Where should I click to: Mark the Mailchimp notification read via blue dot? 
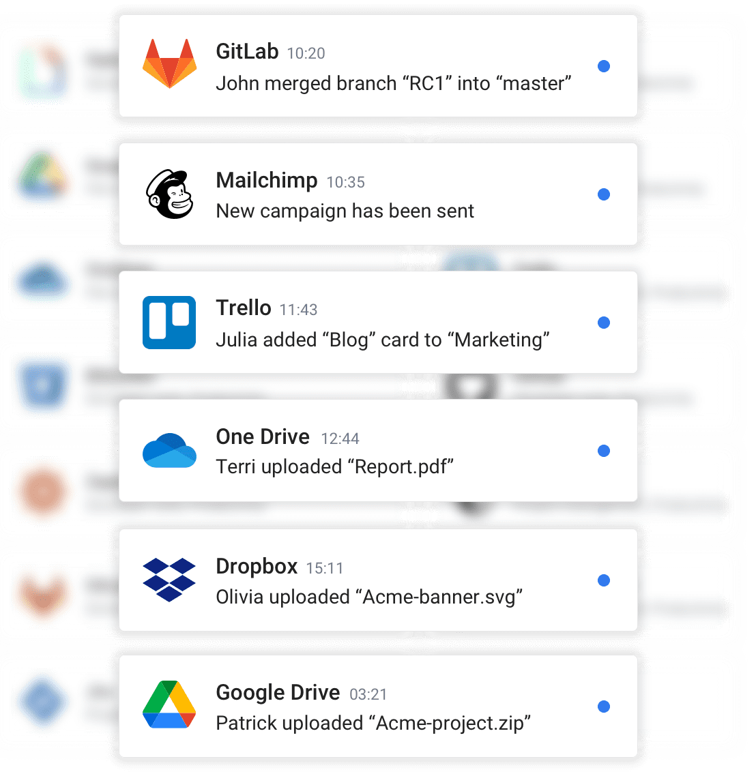(604, 194)
